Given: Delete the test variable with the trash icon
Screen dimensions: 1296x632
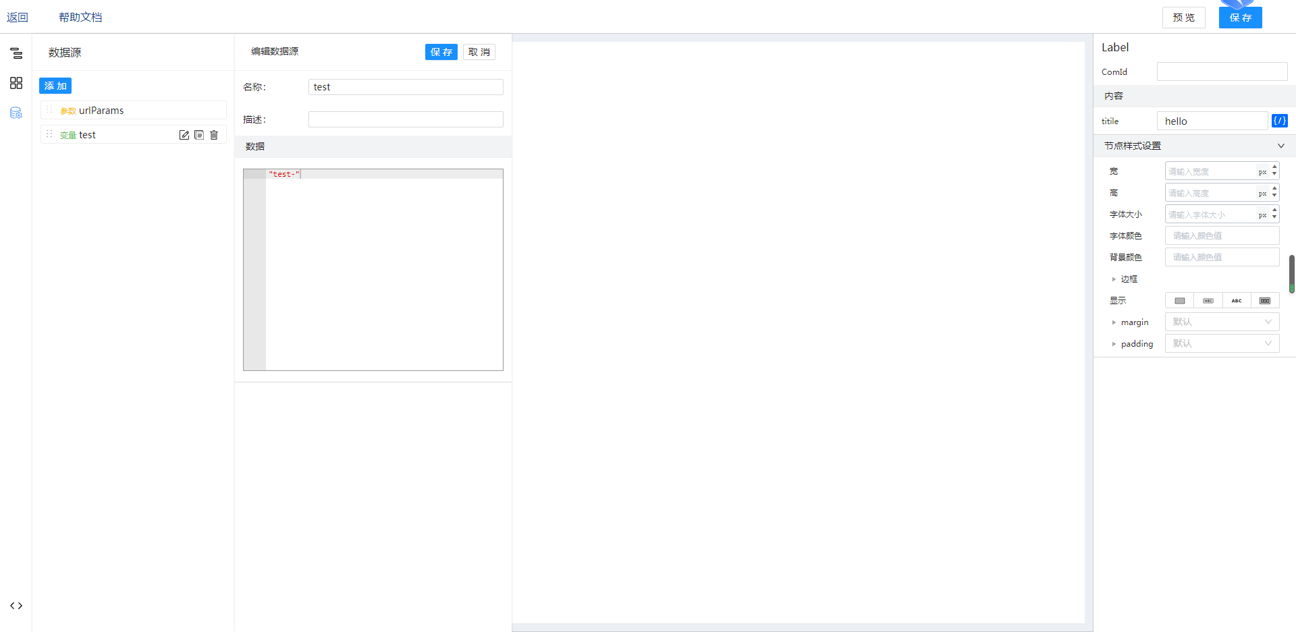Looking at the screenshot, I should (214, 135).
